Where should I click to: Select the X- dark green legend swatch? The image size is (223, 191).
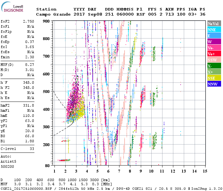[x=214, y=66]
